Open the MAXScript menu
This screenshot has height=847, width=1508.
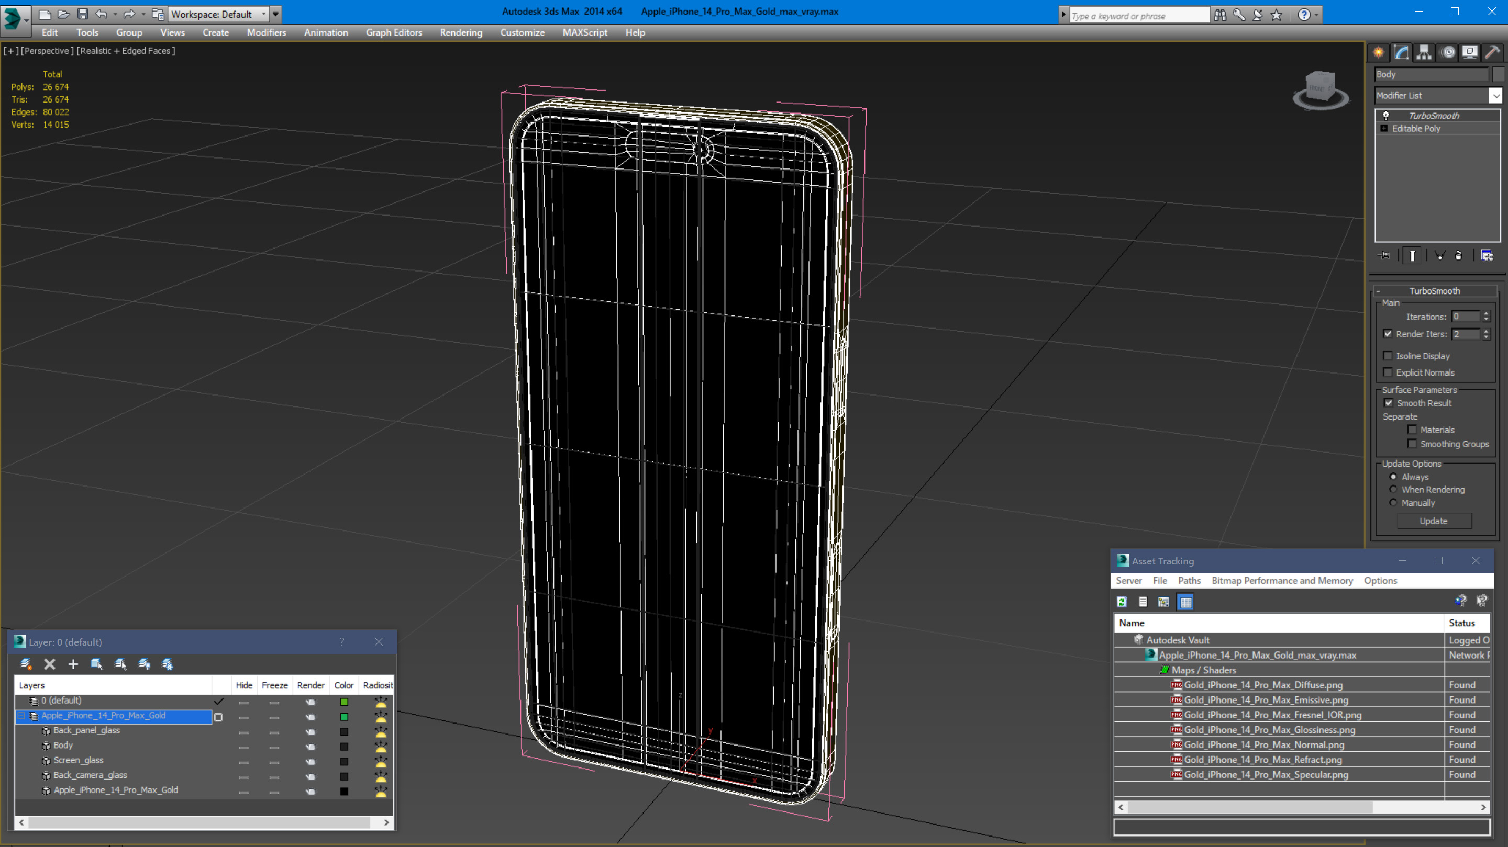[x=584, y=33]
